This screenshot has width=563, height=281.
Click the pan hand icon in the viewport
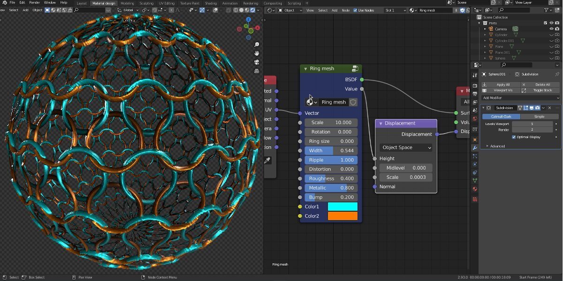pos(257,53)
